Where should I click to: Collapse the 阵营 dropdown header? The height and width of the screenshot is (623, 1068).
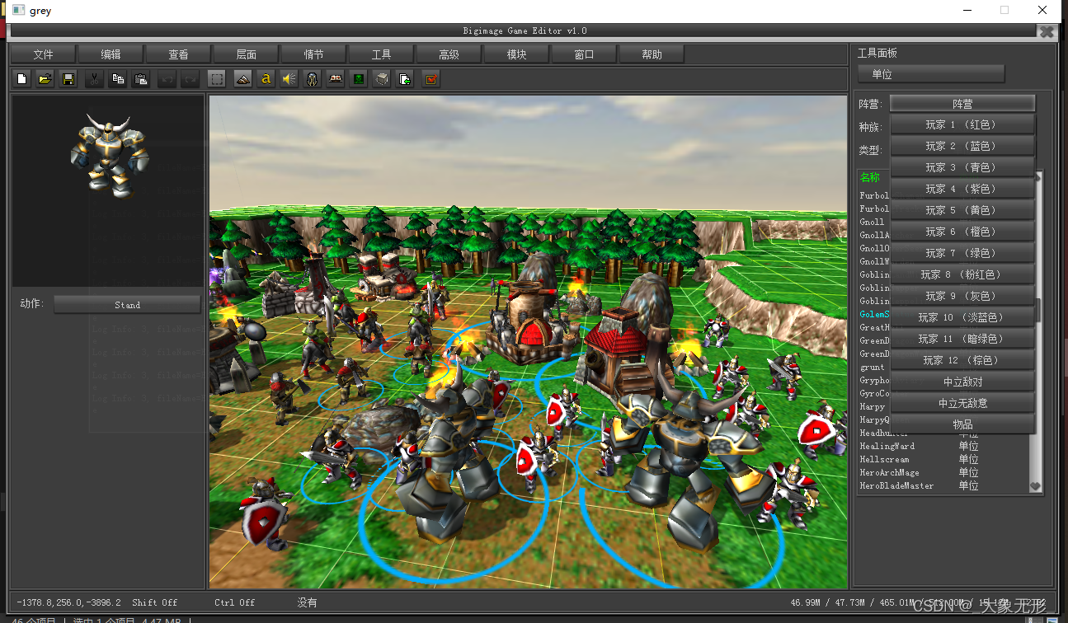[x=962, y=104]
